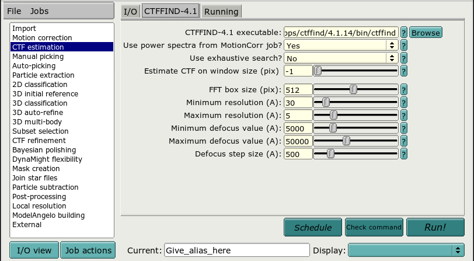Open the exhaustive search dropdown

[341, 58]
